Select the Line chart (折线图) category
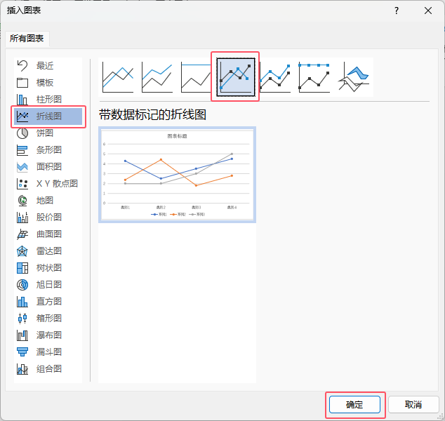This screenshot has height=421, width=445. [48, 116]
